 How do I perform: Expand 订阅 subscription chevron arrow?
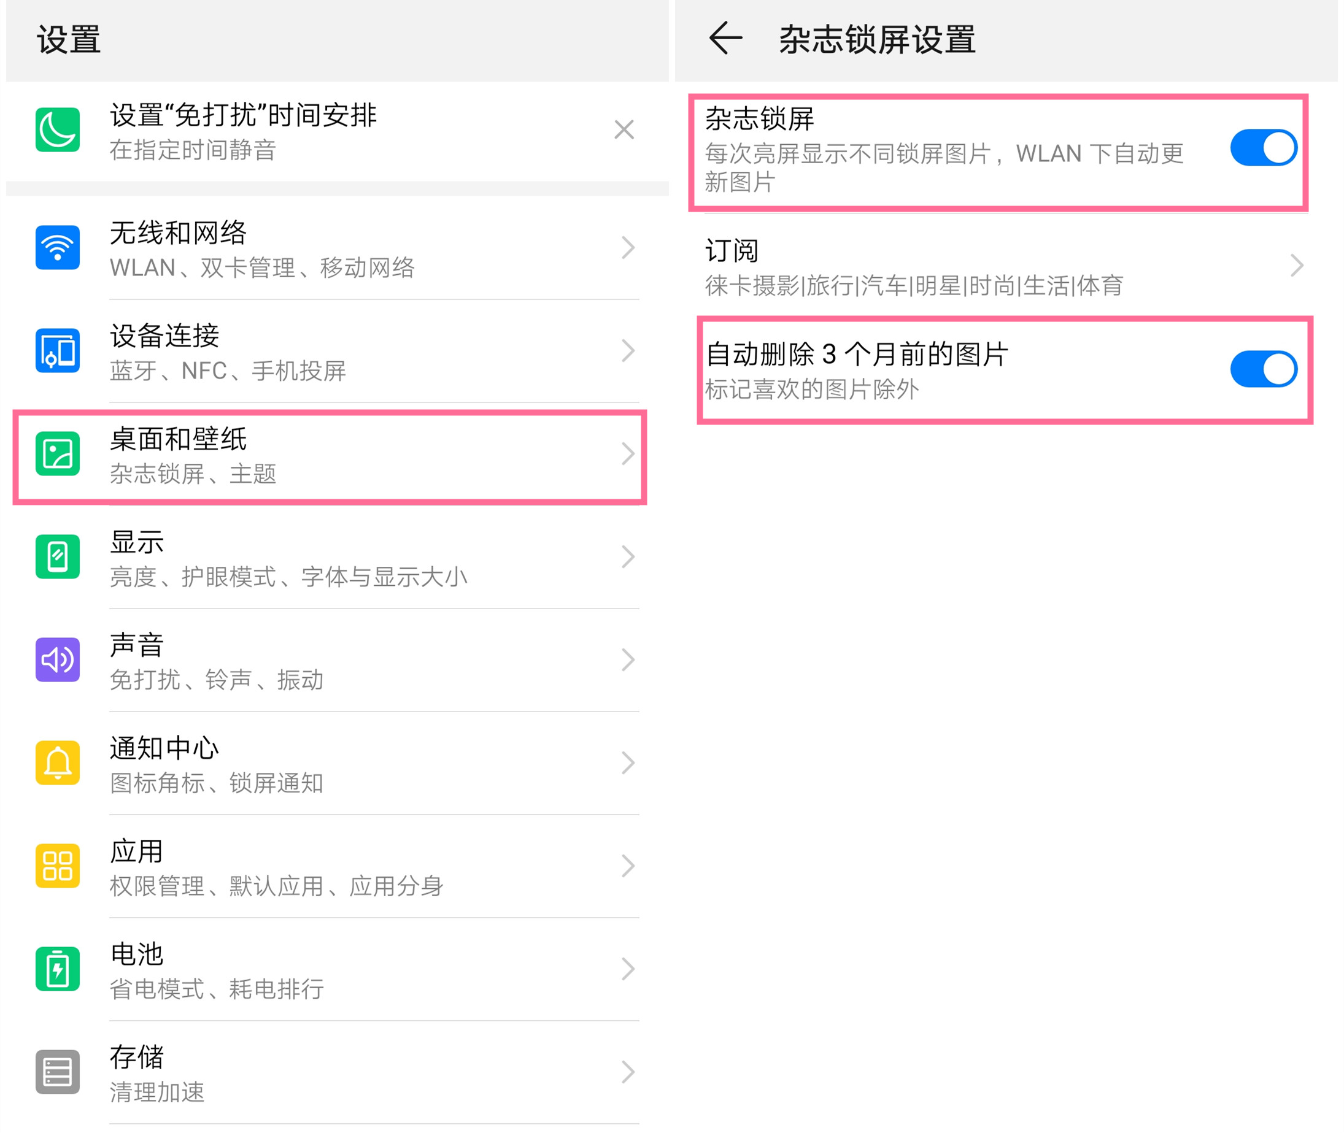click(1297, 265)
